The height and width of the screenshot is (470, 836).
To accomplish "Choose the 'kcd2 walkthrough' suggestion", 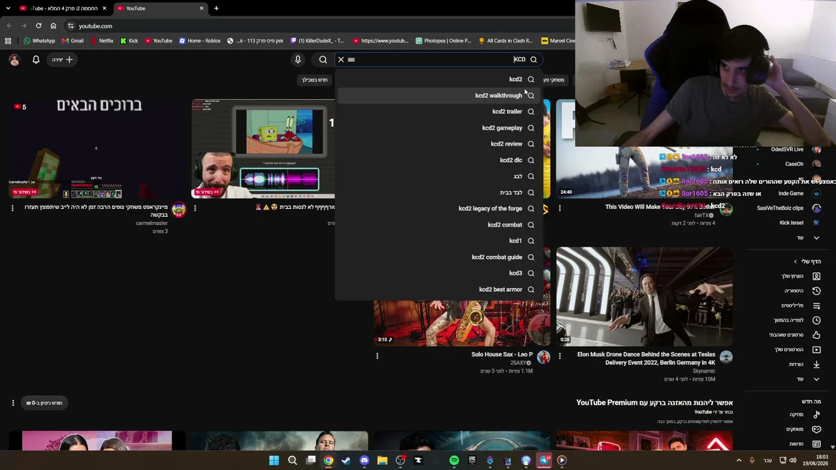I will pyautogui.click(x=439, y=95).
